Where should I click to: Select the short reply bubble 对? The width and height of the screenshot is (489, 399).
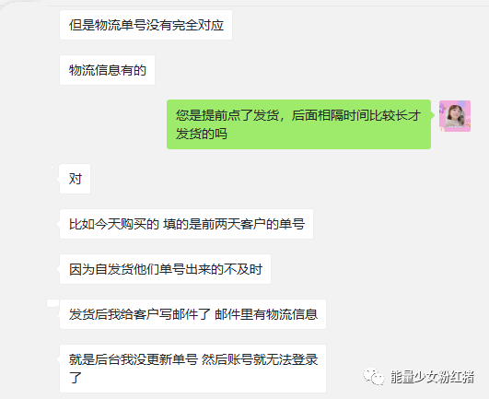tap(75, 179)
